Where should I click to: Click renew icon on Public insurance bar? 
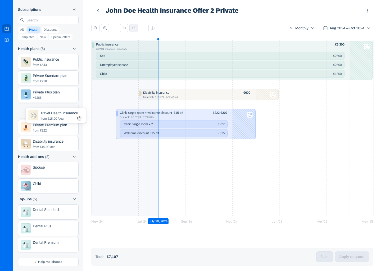367,47
